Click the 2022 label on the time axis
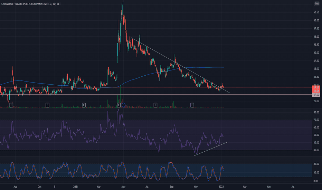This screenshot has width=322, height=190. 221,187
